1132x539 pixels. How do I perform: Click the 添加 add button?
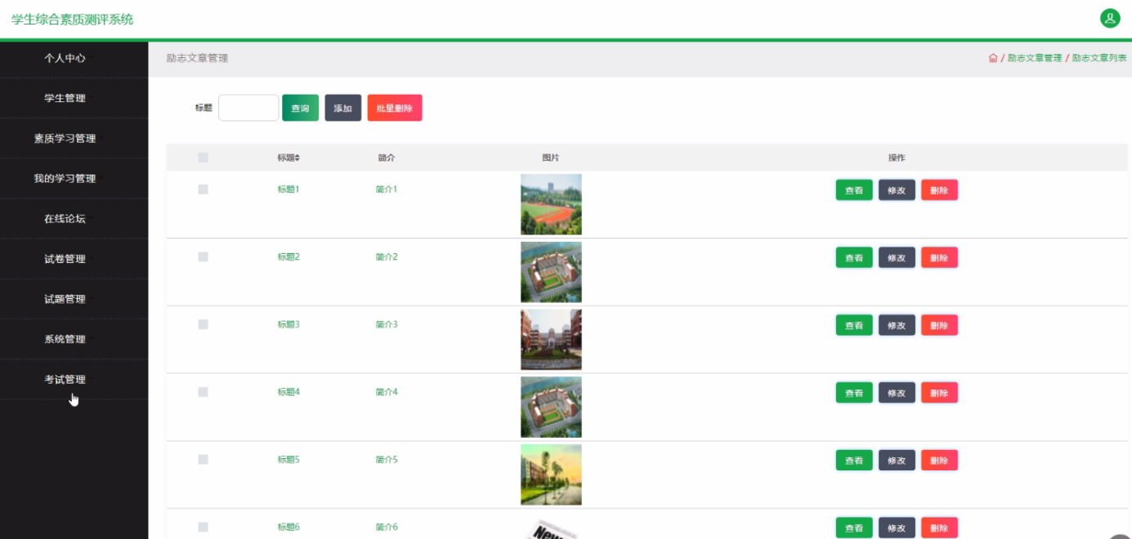click(x=342, y=108)
